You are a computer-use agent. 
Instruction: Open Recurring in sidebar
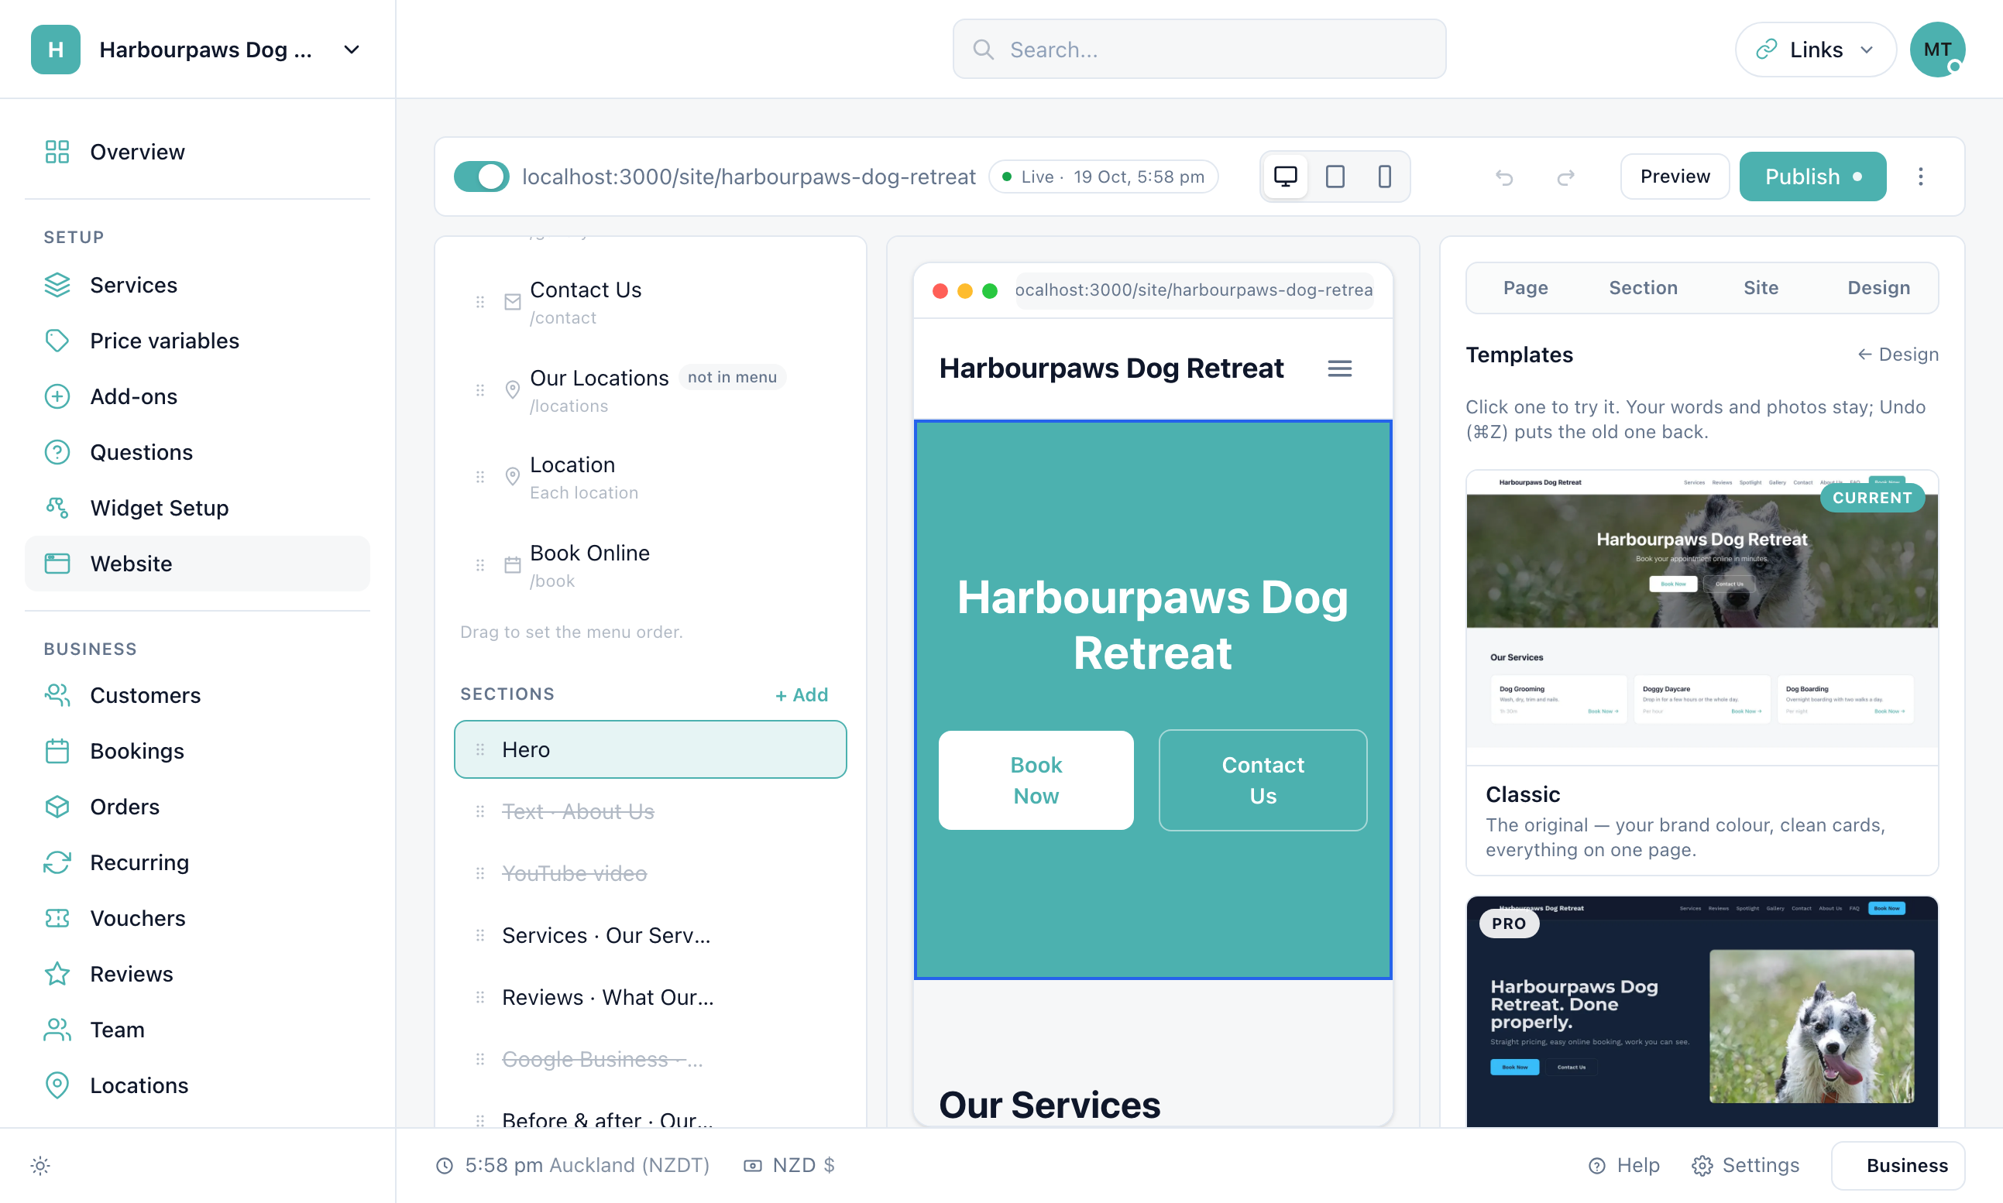(x=197, y=862)
